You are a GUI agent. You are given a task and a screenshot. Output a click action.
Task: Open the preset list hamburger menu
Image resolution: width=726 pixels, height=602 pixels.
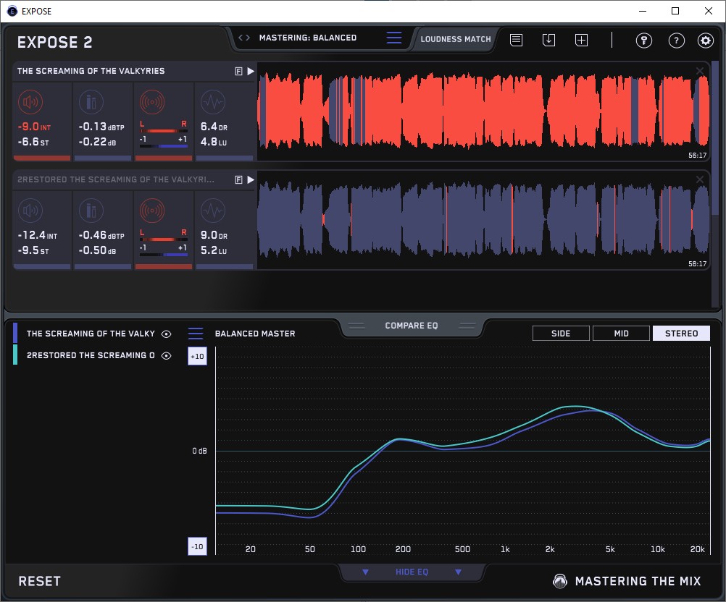(x=394, y=38)
